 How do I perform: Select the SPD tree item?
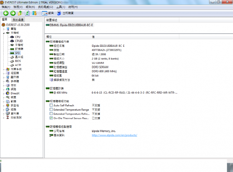17,53
